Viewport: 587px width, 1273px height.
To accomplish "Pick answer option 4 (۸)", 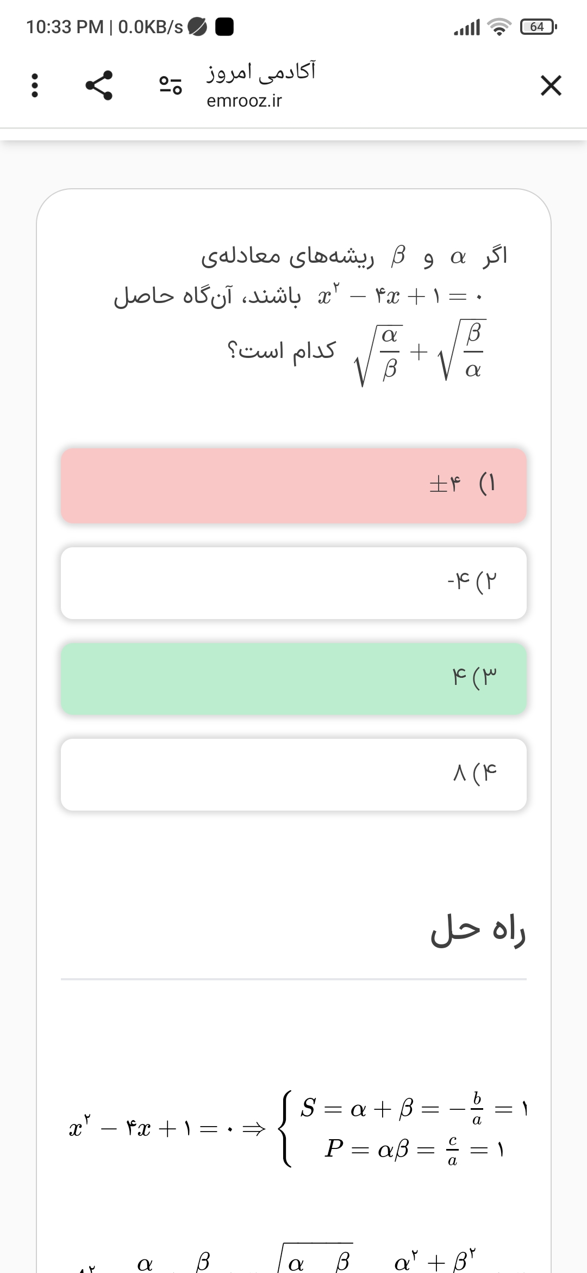I will [293, 774].
